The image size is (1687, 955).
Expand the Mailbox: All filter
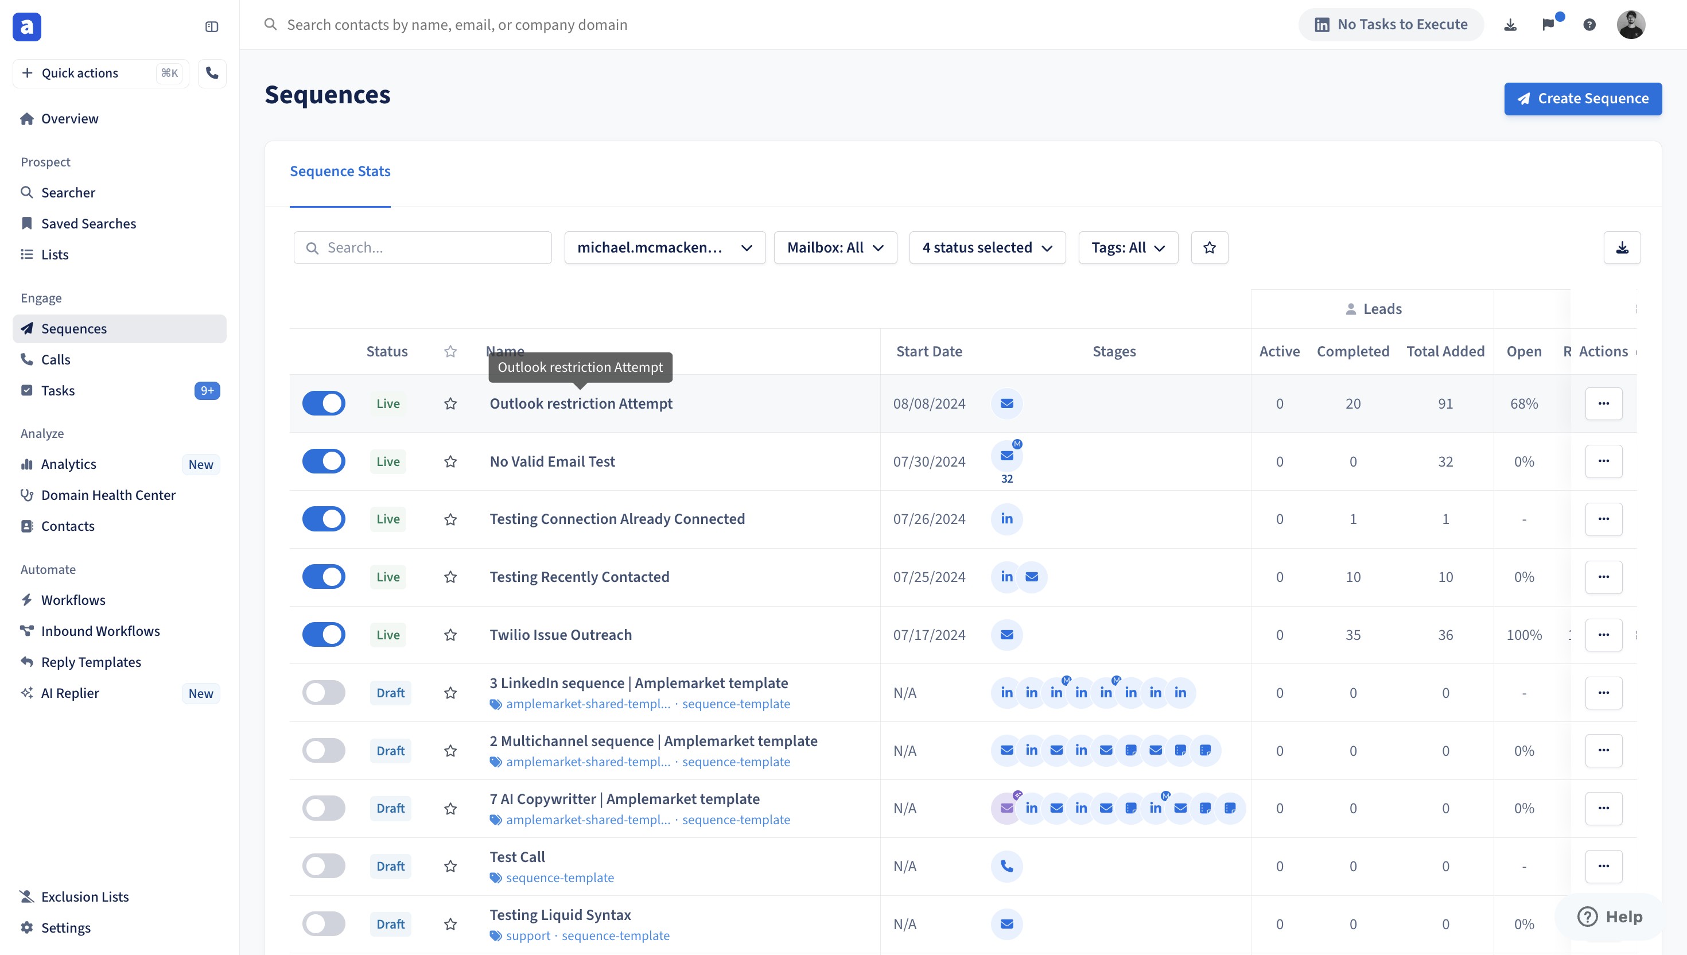pyautogui.click(x=835, y=247)
